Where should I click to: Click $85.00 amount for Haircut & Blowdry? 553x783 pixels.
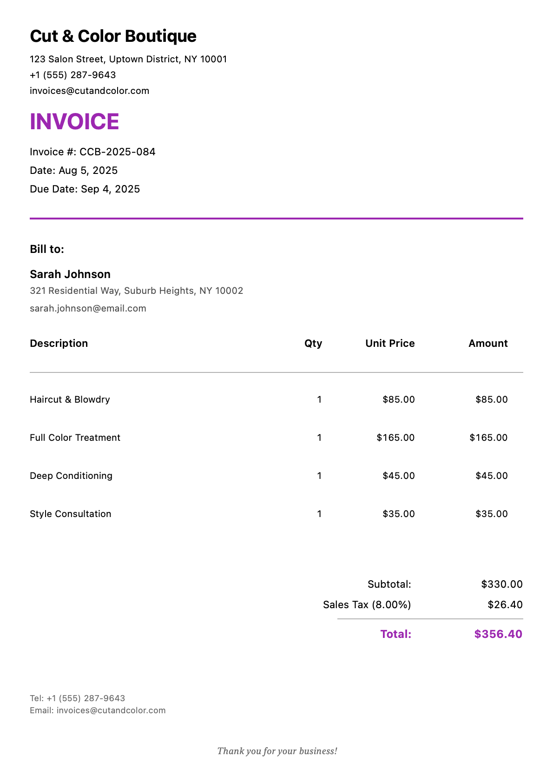click(x=492, y=399)
